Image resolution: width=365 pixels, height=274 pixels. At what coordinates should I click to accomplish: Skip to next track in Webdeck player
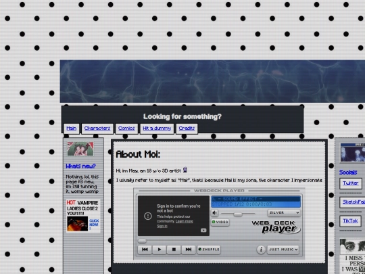[x=189, y=249]
